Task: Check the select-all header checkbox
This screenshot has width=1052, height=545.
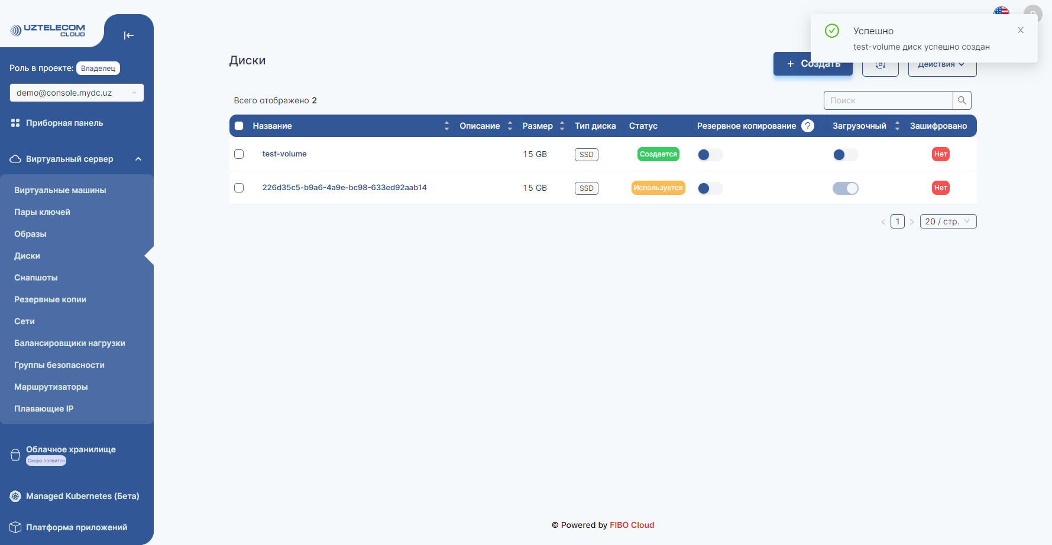Action: [x=239, y=126]
